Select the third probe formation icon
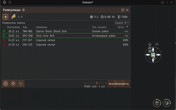176x110 pixels. coord(21,83)
